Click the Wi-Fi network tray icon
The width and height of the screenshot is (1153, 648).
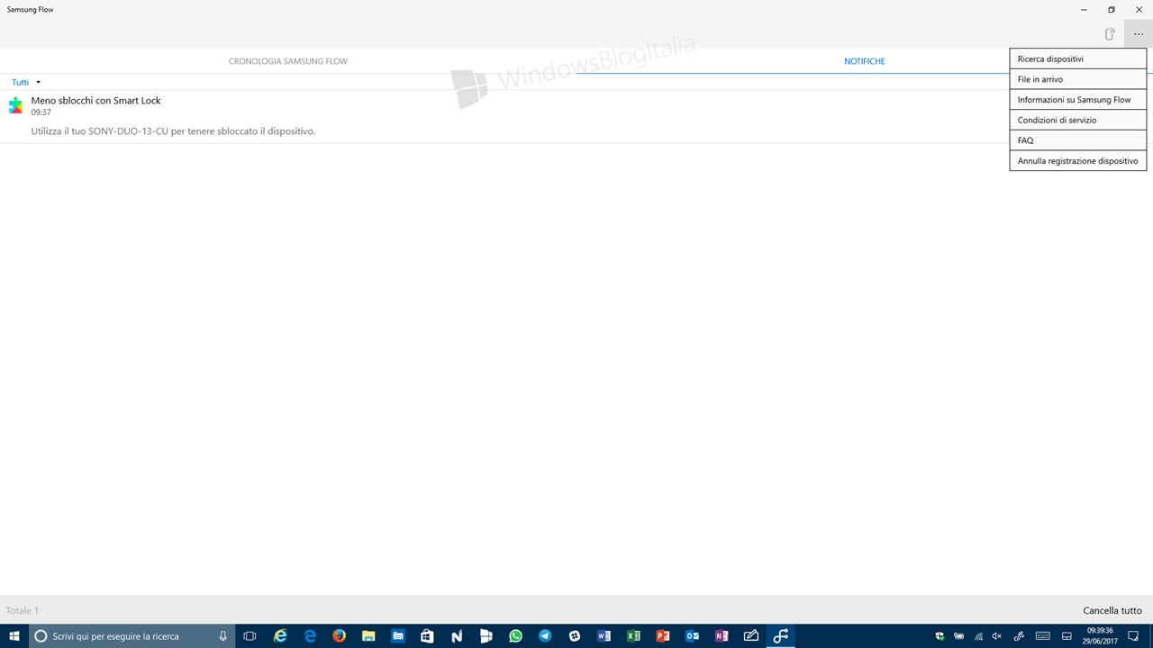978,636
